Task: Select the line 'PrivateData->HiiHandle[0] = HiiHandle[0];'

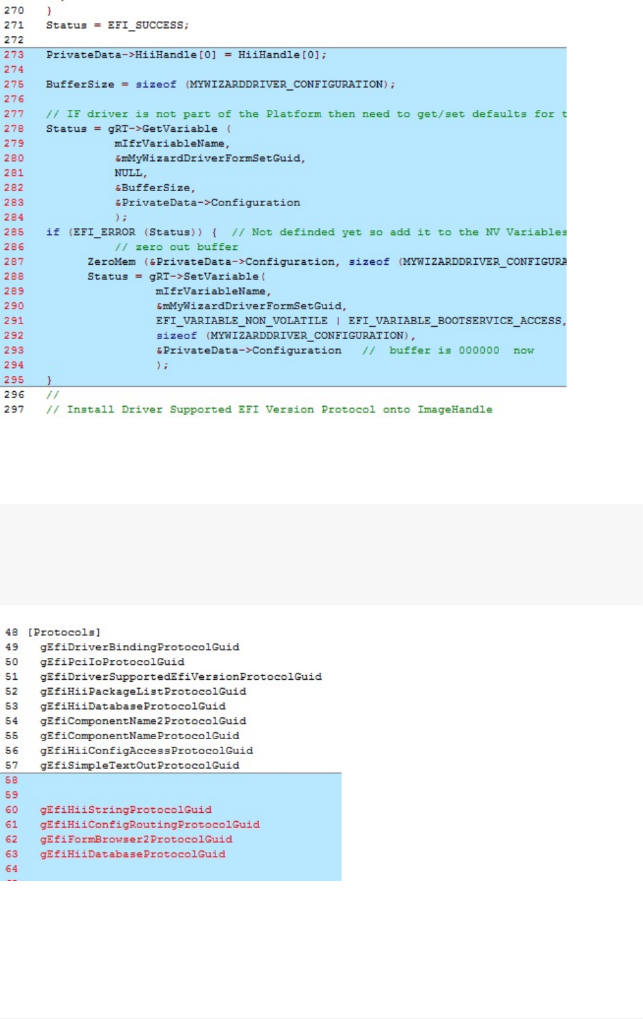Action: click(x=186, y=55)
